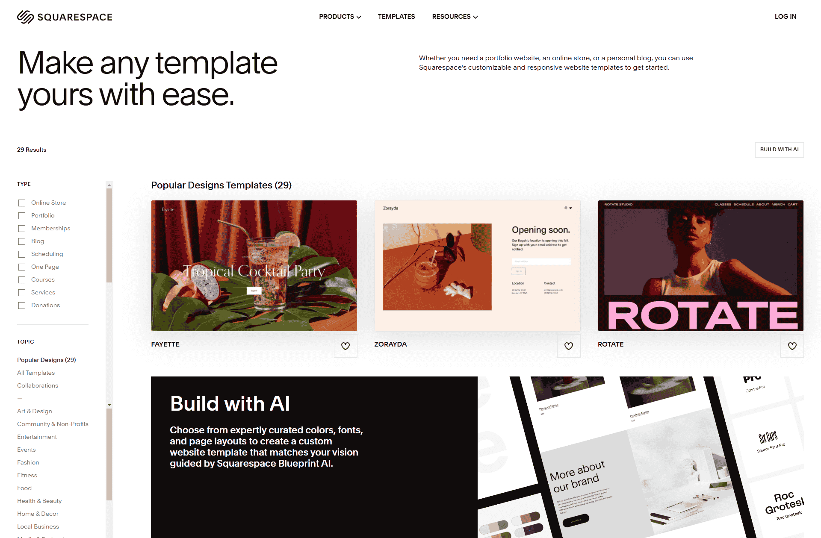
Task: Toggle Online Store checkbox
Action: [21, 203]
